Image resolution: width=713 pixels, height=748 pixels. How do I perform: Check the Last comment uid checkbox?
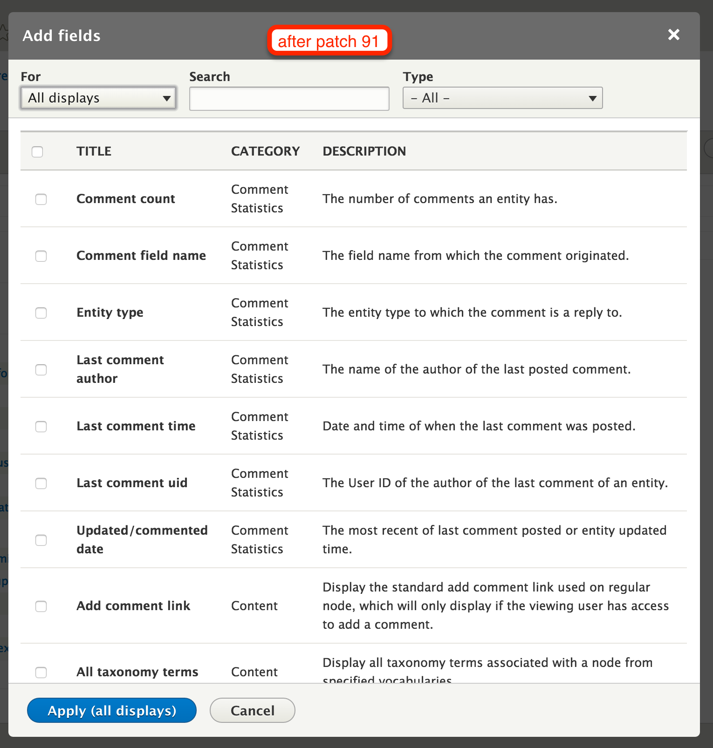[41, 483]
